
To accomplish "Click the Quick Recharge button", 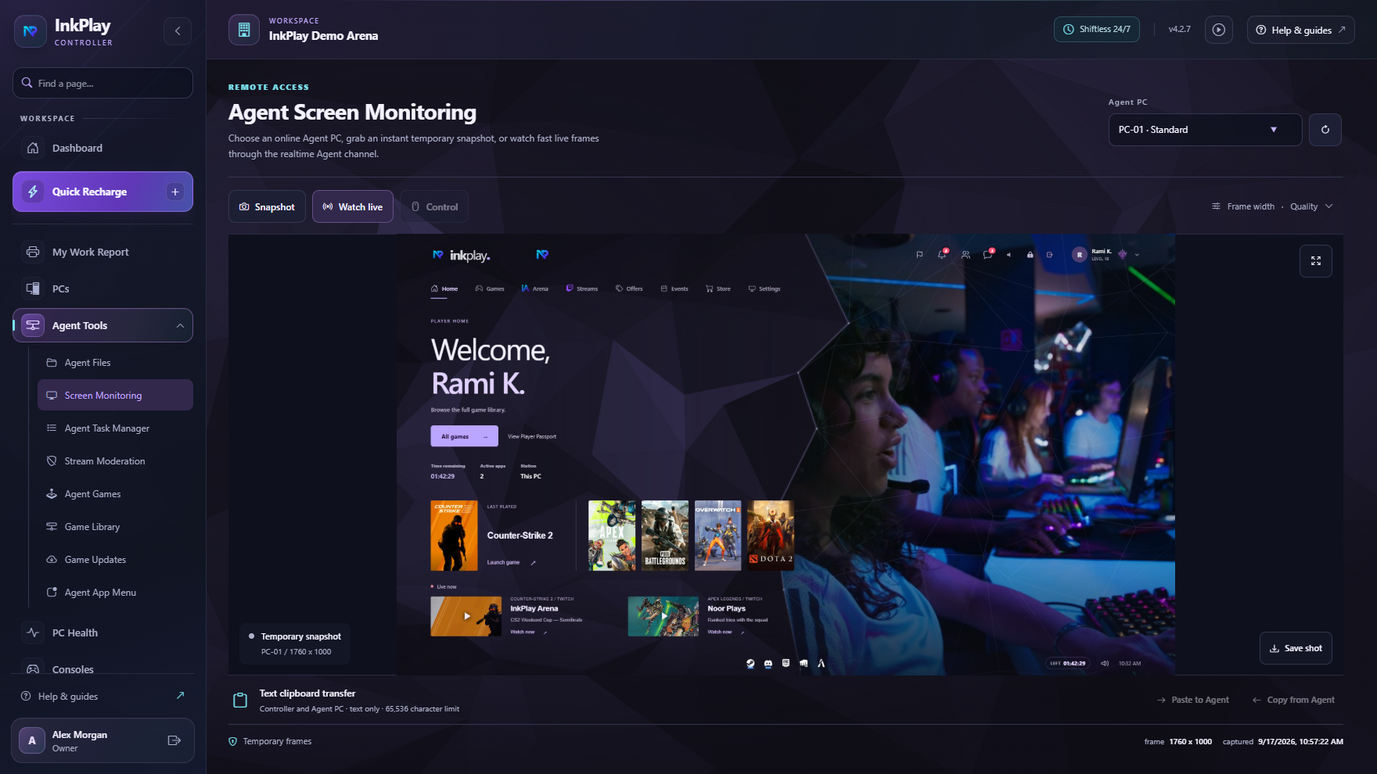I will (x=102, y=192).
